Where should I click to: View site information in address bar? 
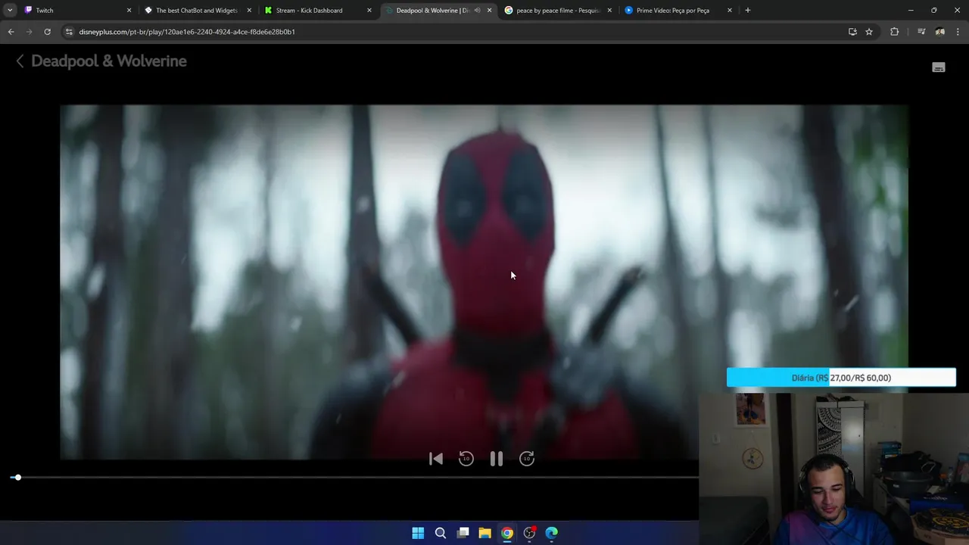(69, 32)
